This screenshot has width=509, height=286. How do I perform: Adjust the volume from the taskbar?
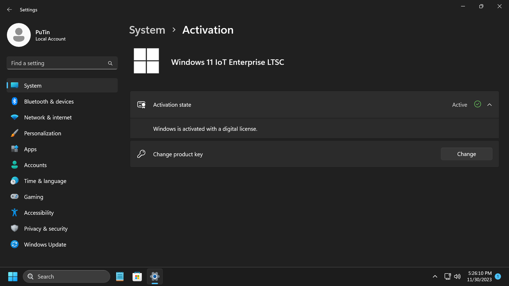(457, 276)
